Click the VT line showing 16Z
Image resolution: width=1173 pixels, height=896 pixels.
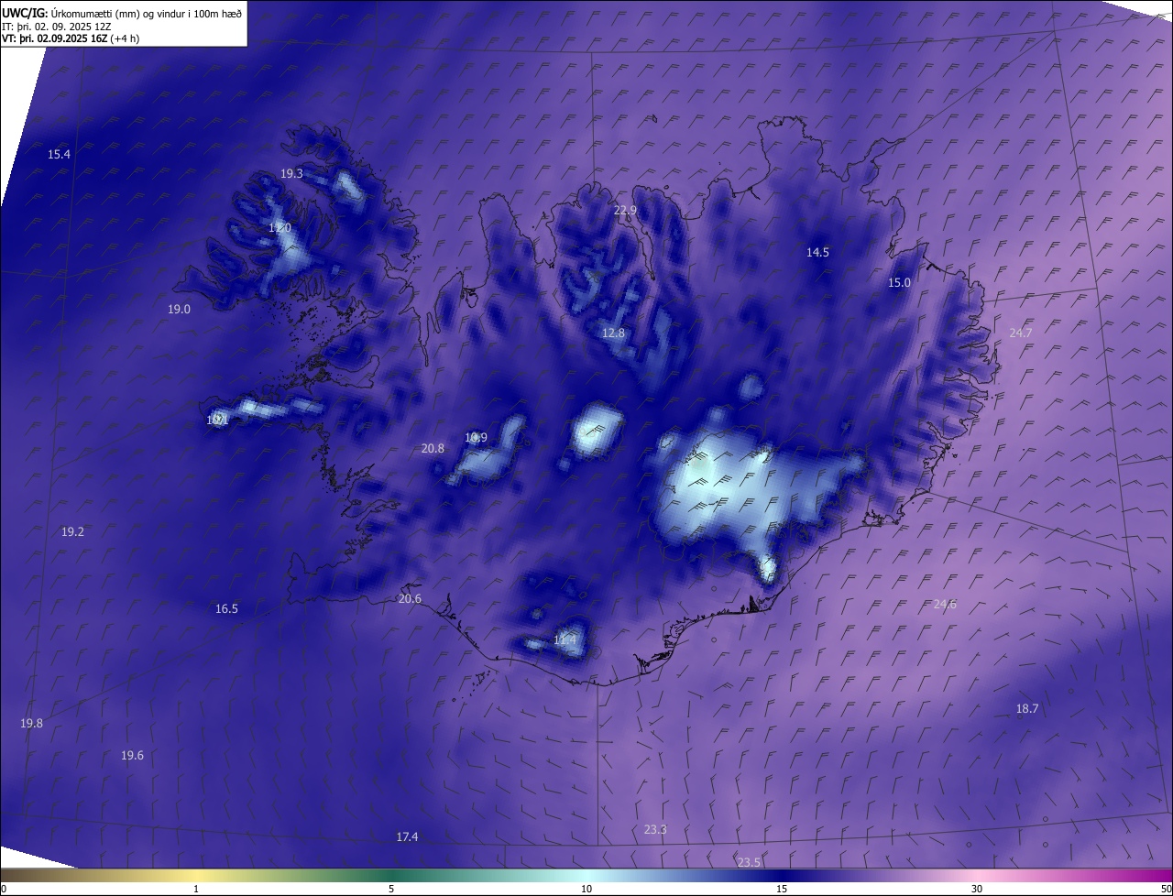click(71, 38)
